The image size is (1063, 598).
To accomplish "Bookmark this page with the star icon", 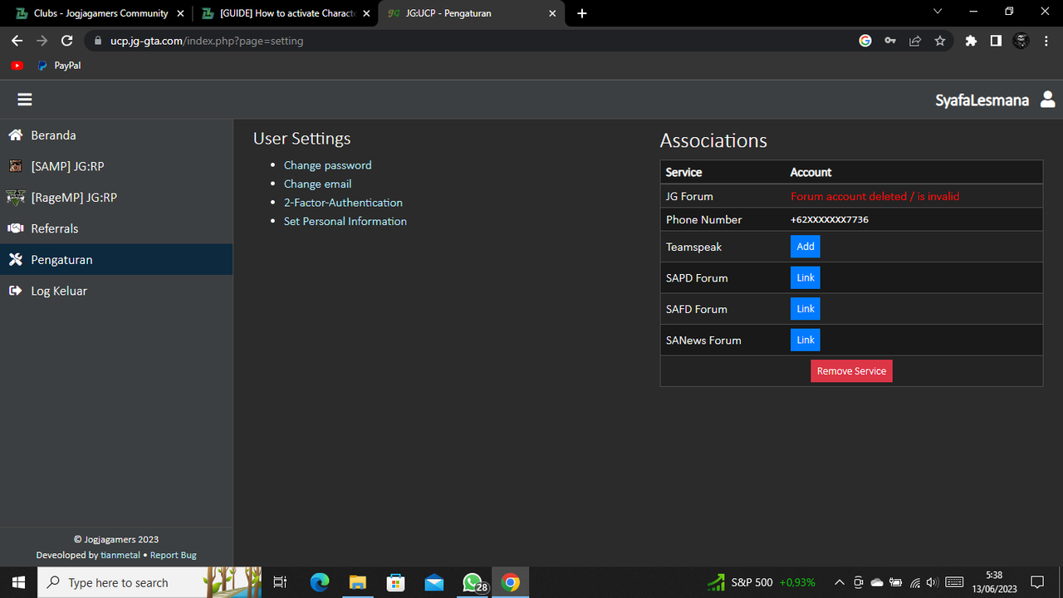I will pyautogui.click(x=940, y=41).
